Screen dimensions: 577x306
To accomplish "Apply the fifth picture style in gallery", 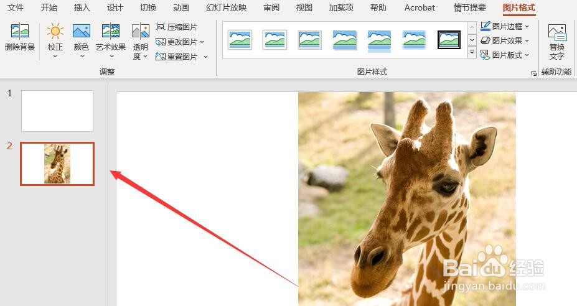I will point(379,40).
